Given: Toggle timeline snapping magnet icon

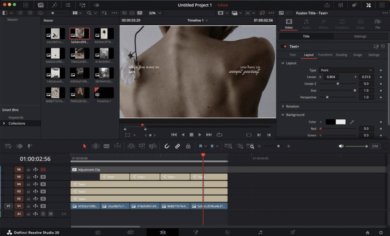Looking at the screenshot, I should (x=167, y=146).
